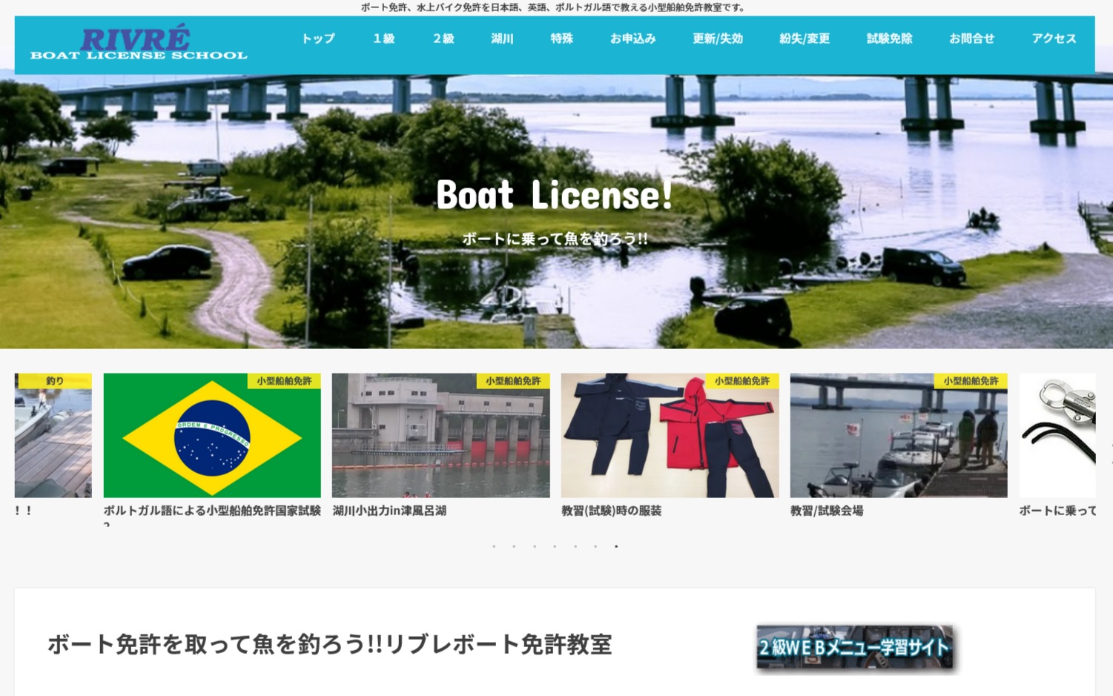
Task: Open the boats-at-dock thumbnail for 教習/試験会場
Action: [x=899, y=435]
